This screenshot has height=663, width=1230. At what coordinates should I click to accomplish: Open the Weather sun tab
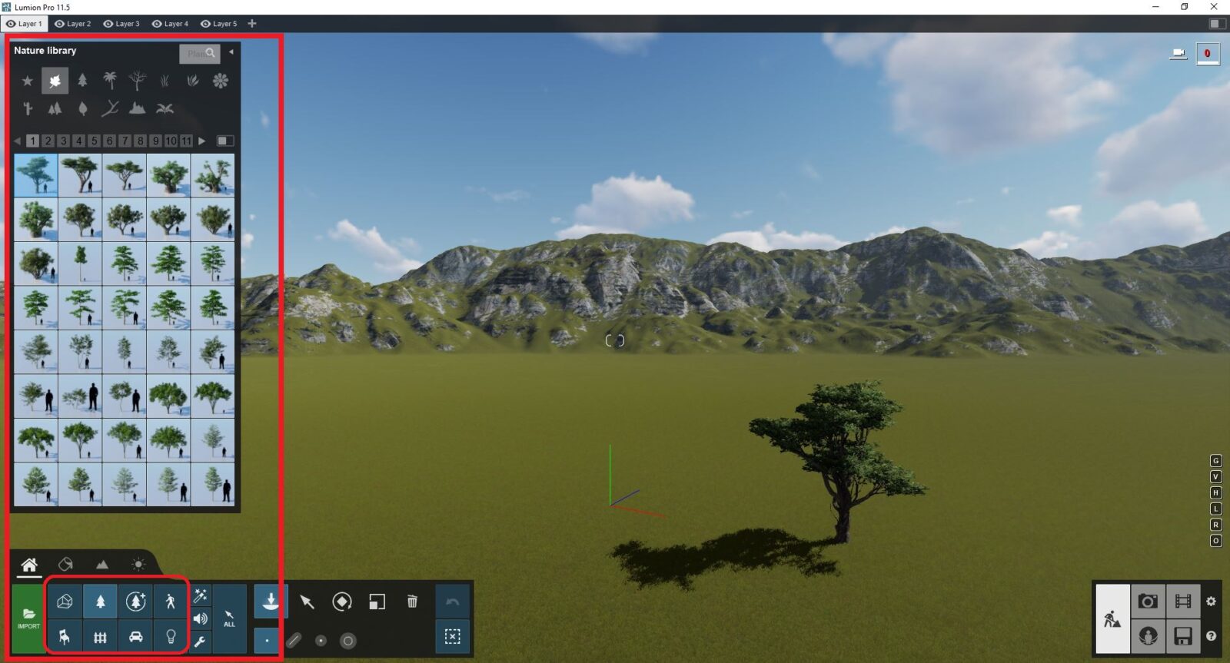(x=138, y=565)
